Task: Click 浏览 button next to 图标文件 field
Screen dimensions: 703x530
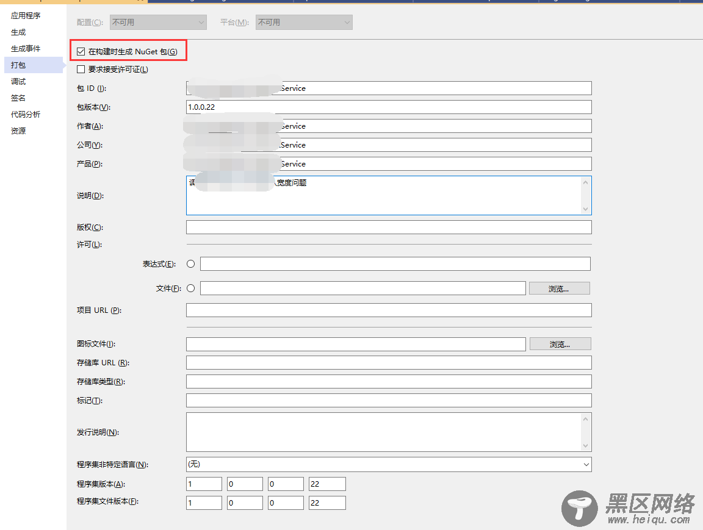Action: pos(560,344)
